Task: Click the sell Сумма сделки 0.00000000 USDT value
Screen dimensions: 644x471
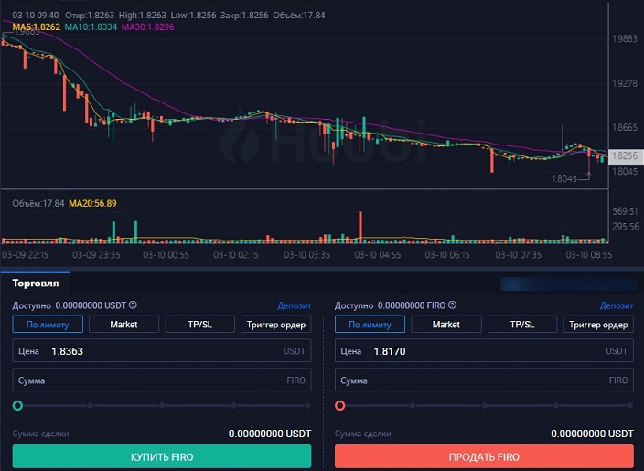Action: coord(592,434)
